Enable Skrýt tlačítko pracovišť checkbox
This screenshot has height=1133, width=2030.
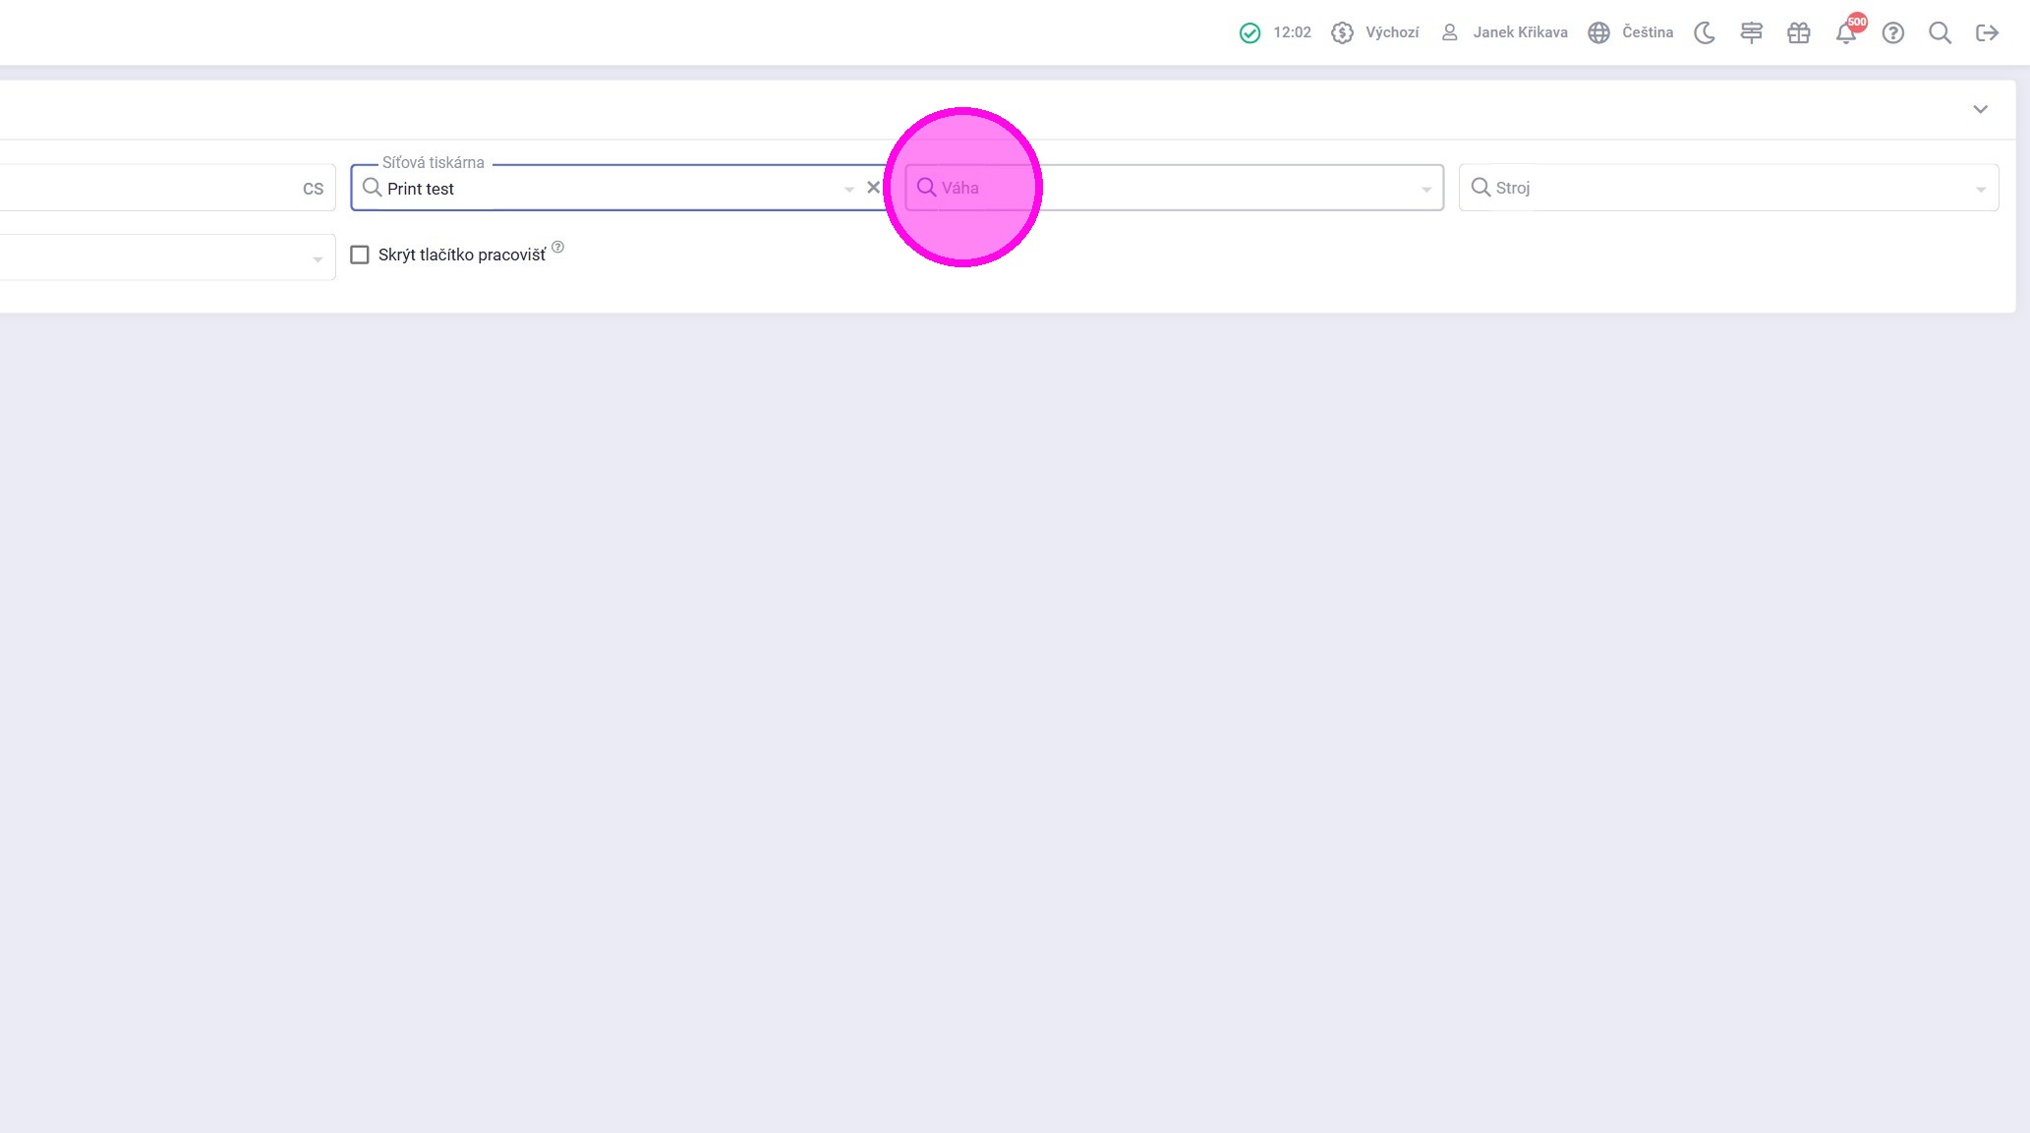tap(360, 255)
